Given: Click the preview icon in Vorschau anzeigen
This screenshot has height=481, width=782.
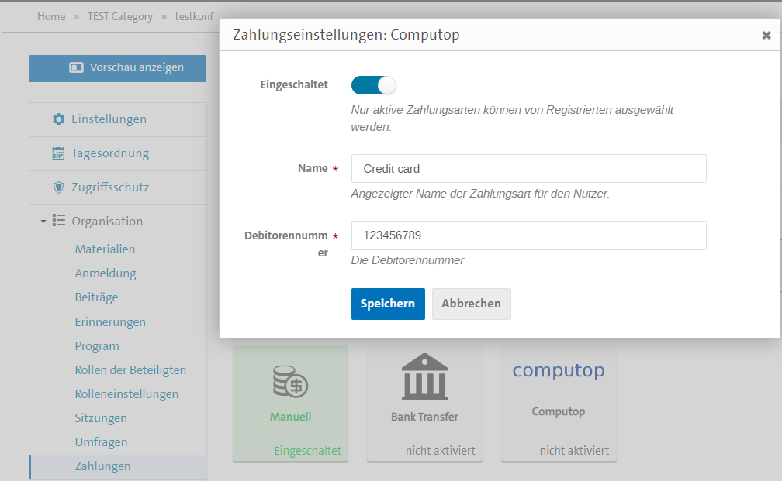Looking at the screenshot, I should click(76, 67).
